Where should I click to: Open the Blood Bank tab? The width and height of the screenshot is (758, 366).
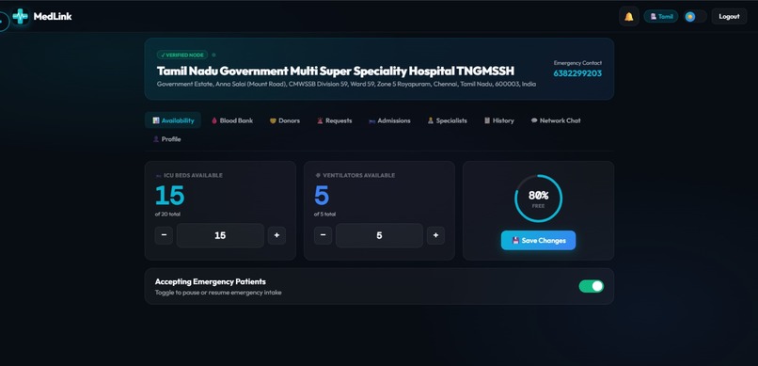[x=232, y=120]
